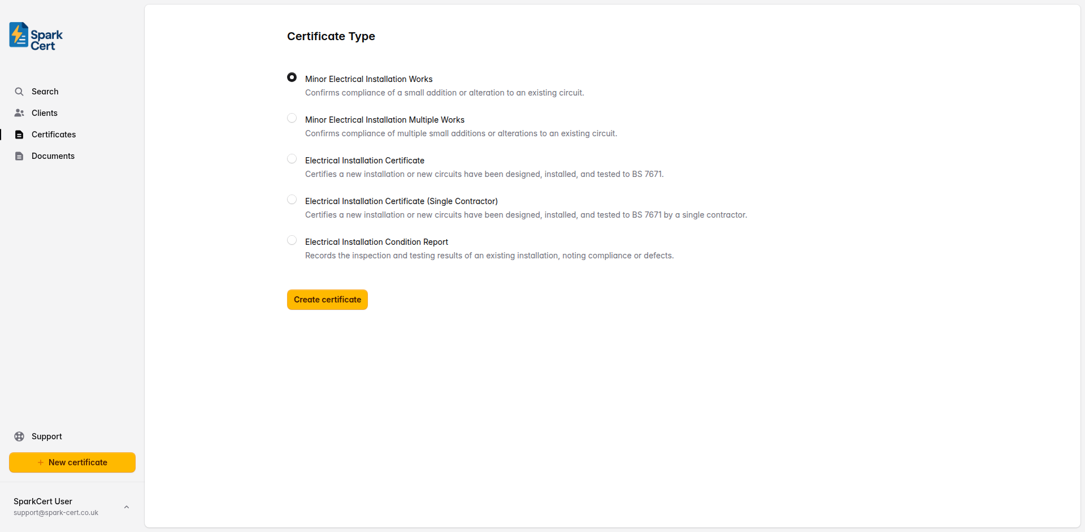1085x532 pixels.
Task: Click the Certificates document icon
Action: tap(19, 134)
